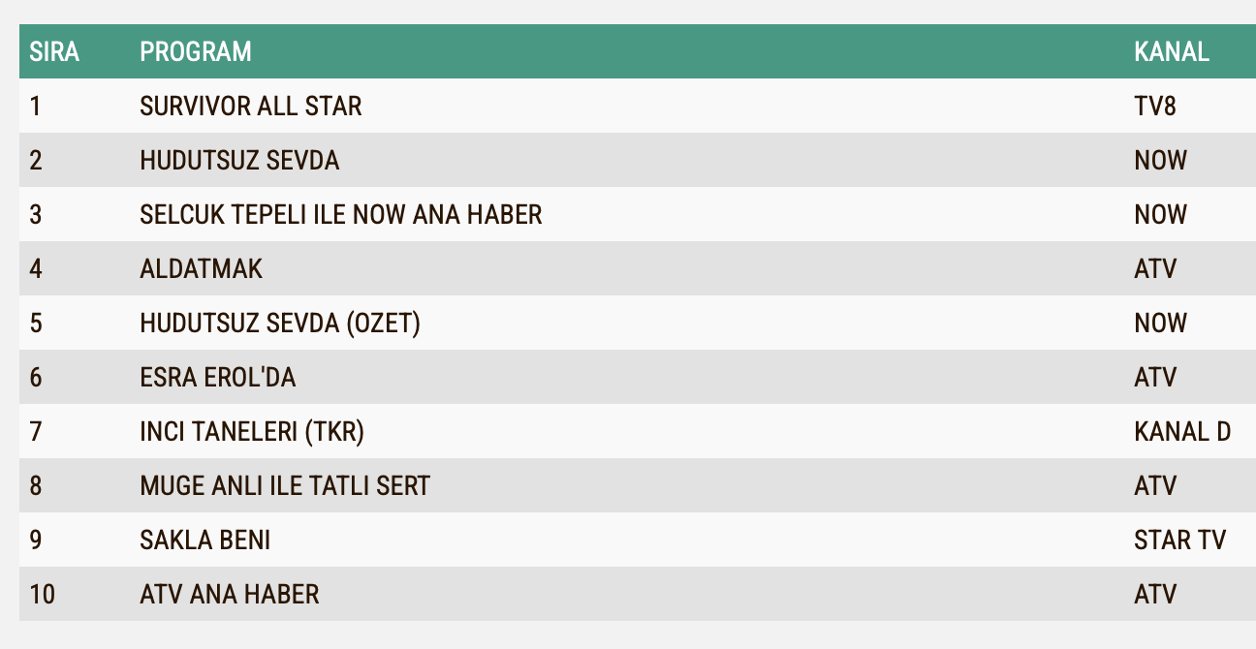Click the TV8 channel cell
1256x649 pixels.
click(x=1154, y=106)
